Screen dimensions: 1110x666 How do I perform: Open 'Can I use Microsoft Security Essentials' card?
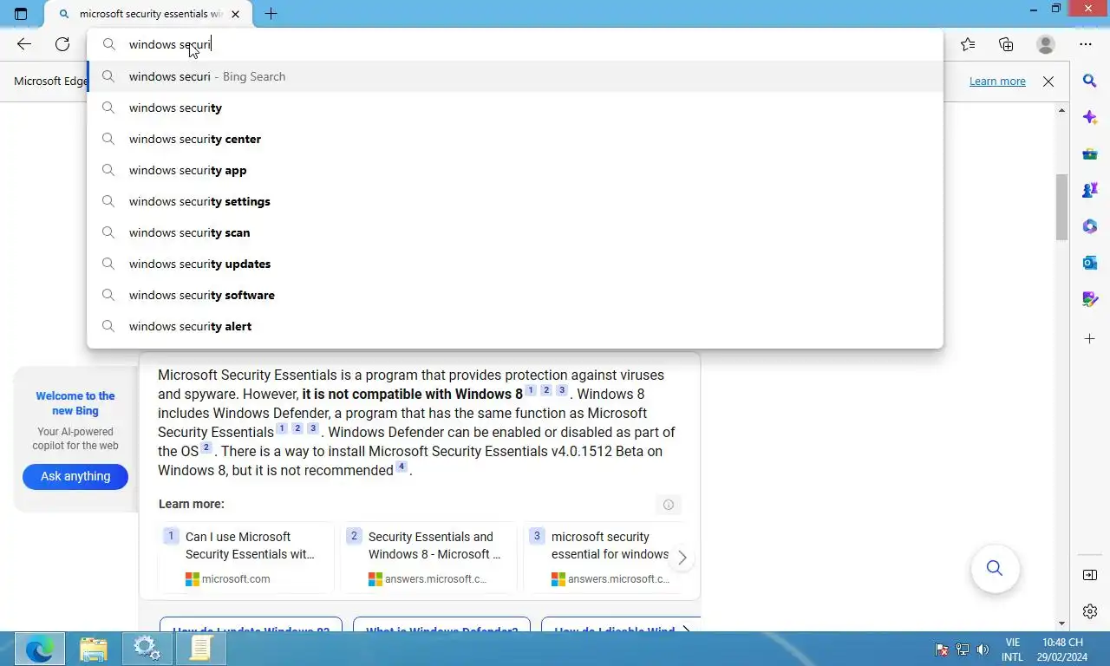pyautogui.click(x=248, y=557)
